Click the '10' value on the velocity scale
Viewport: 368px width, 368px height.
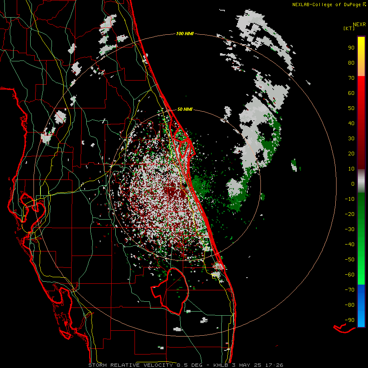351,169
